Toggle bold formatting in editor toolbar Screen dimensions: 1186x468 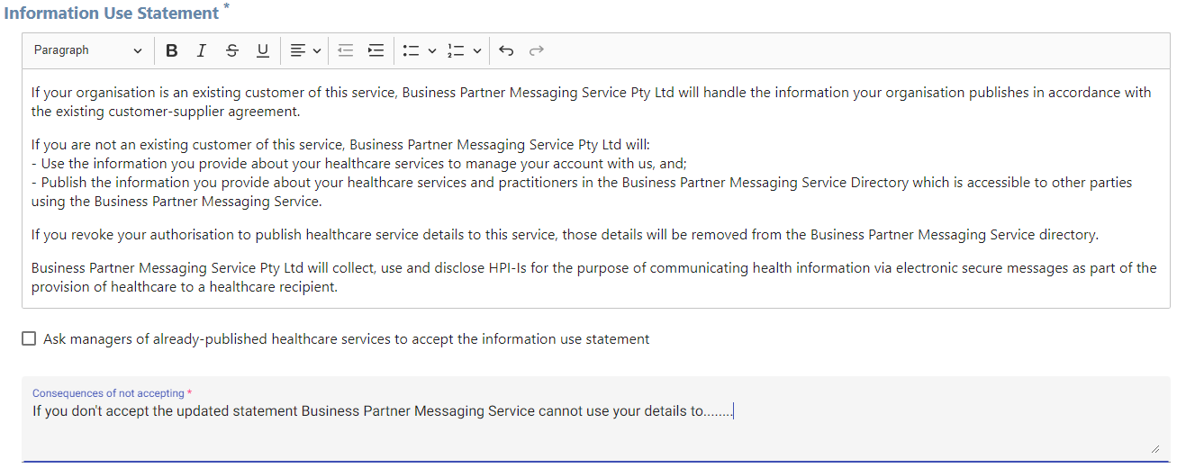(x=172, y=51)
